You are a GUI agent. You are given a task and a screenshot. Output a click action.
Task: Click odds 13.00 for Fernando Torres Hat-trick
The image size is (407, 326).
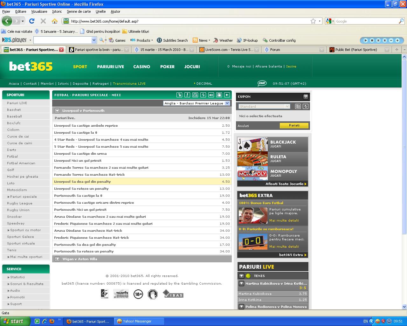click(x=224, y=174)
